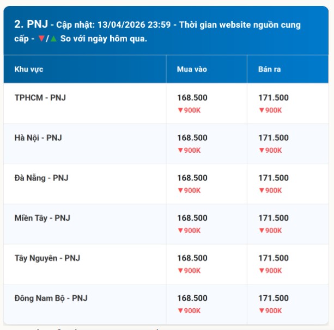This screenshot has width=334, height=330.
Task: Click the "Khu vực" column header
Action: [29, 70]
